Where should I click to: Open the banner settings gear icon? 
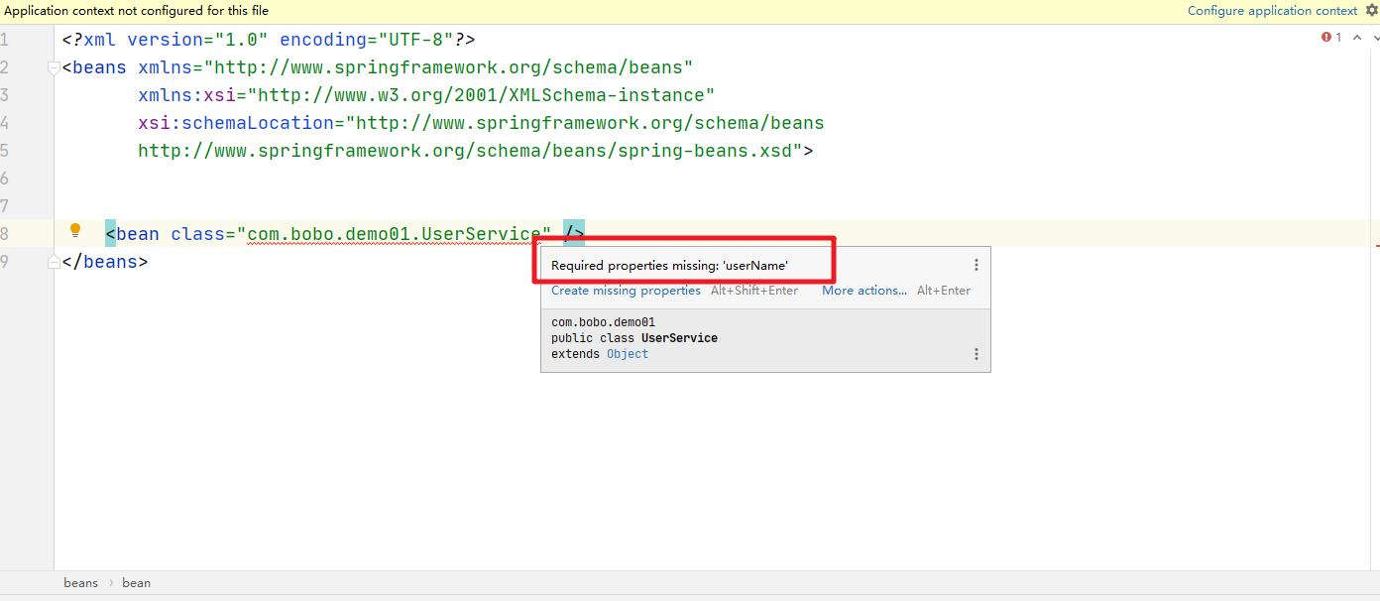1372,10
